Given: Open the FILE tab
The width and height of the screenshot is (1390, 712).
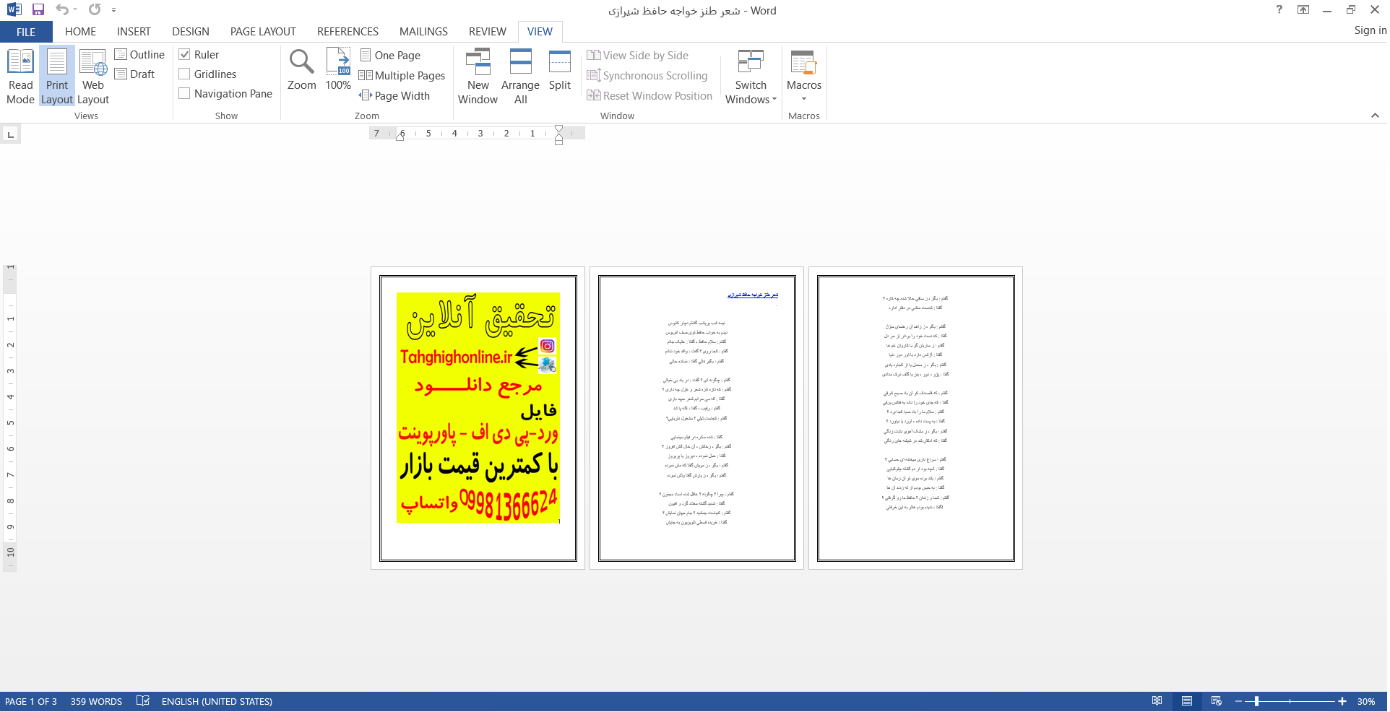Looking at the screenshot, I should click(26, 32).
